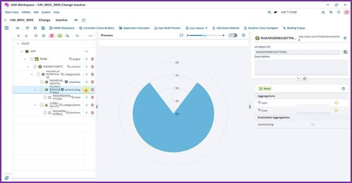
Task: Collapse the header panel with up chevron
Action: click(x=298, y=78)
